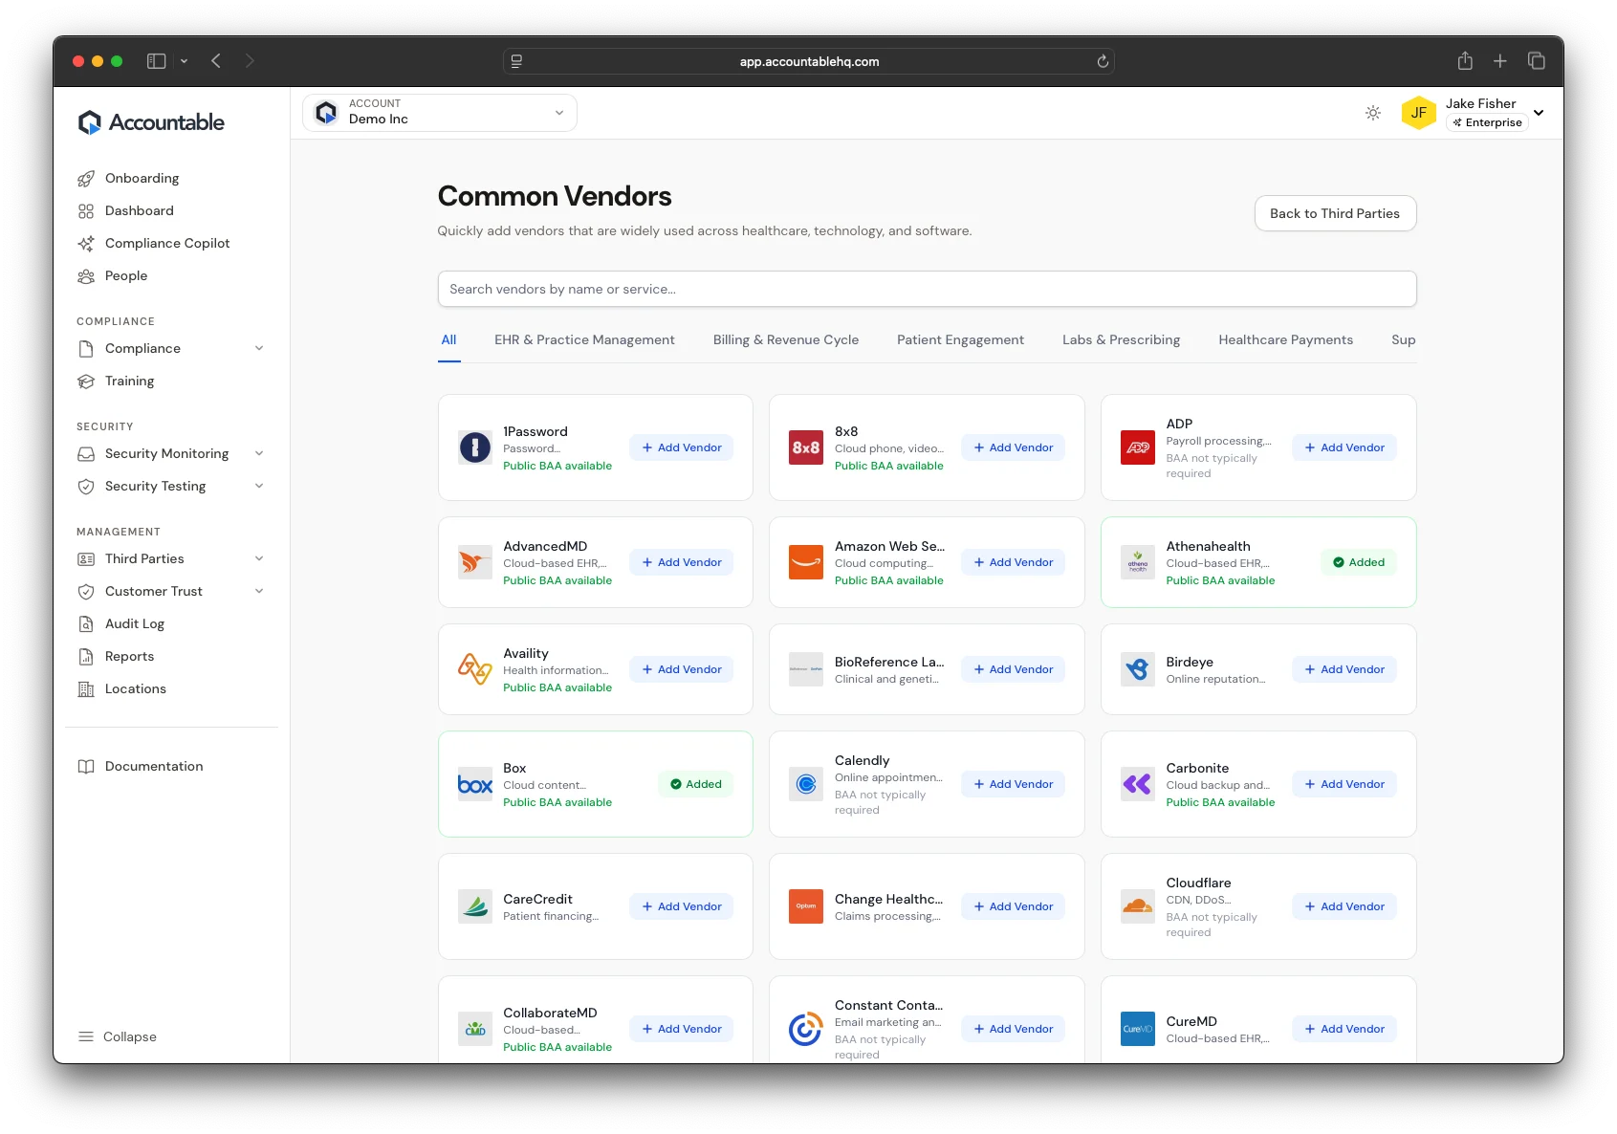Viewport: 1617px width, 1134px height.
Task: Add Constant Contact as a vendor
Action: 1013,1029
